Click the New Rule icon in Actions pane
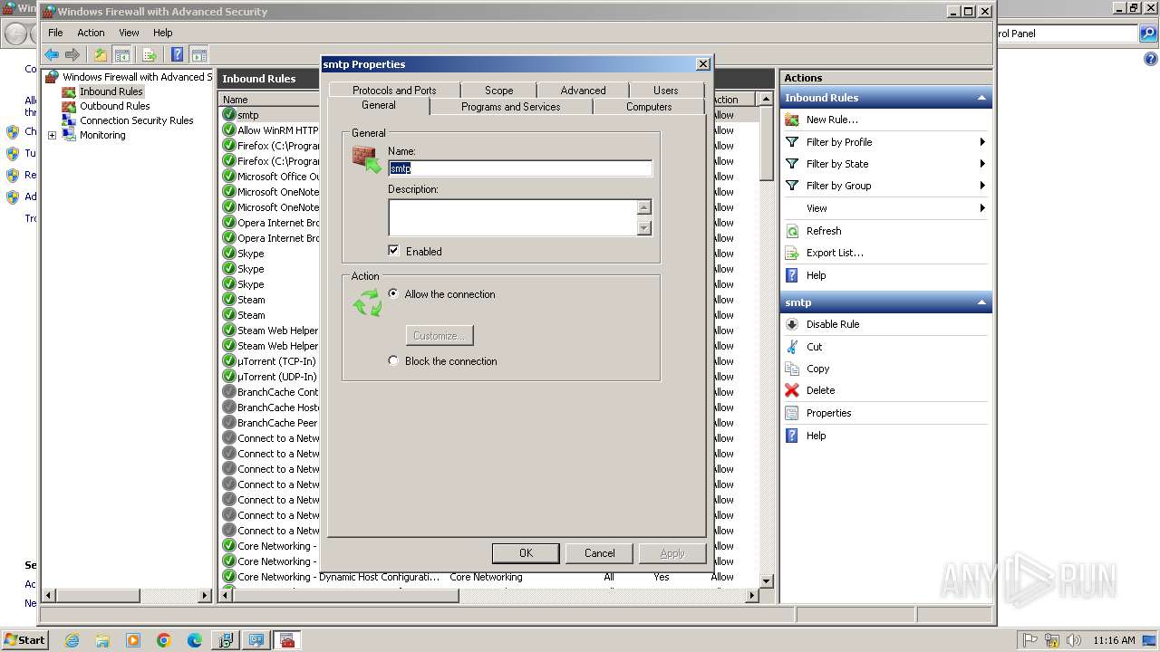1160x652 pixels. [x=792, y=120]
